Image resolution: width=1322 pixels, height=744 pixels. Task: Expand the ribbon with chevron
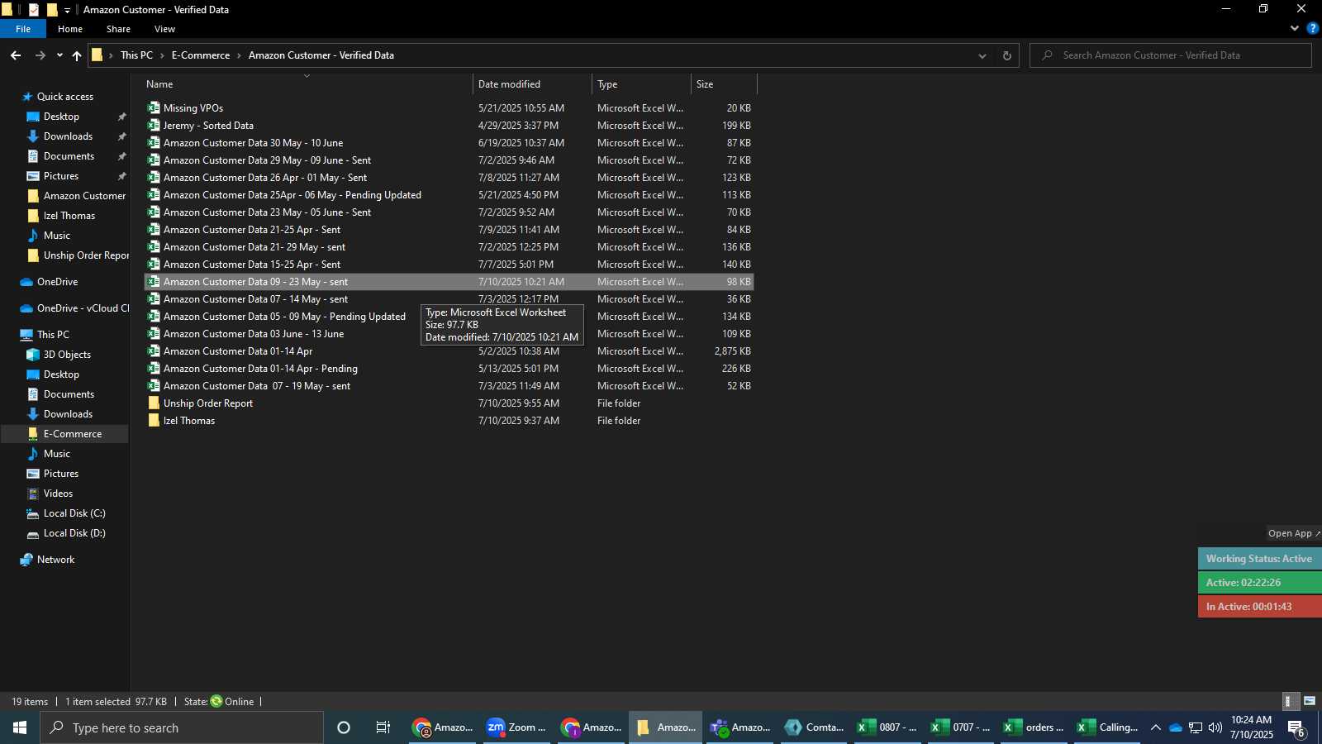tap(1294, 28)
